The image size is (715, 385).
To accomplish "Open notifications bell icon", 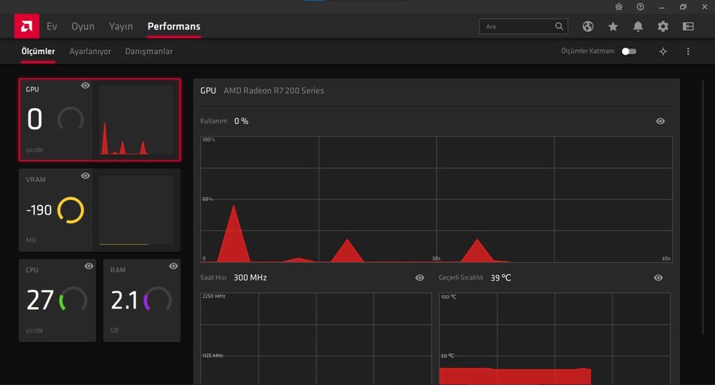I will [x=638, y=26].
